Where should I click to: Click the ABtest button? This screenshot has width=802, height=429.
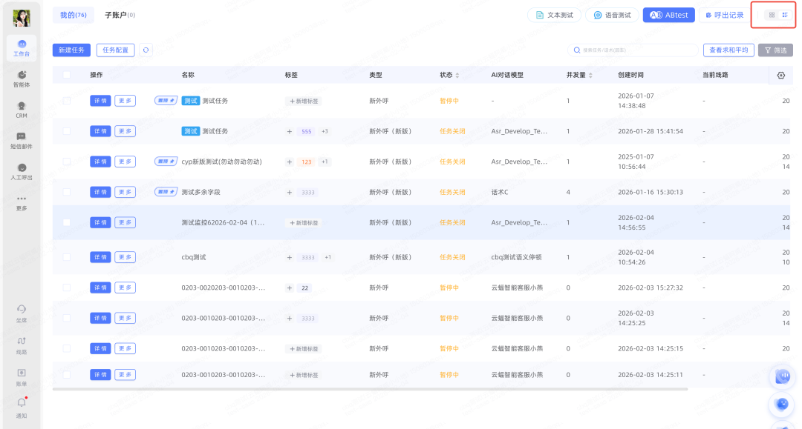point(668,15)
